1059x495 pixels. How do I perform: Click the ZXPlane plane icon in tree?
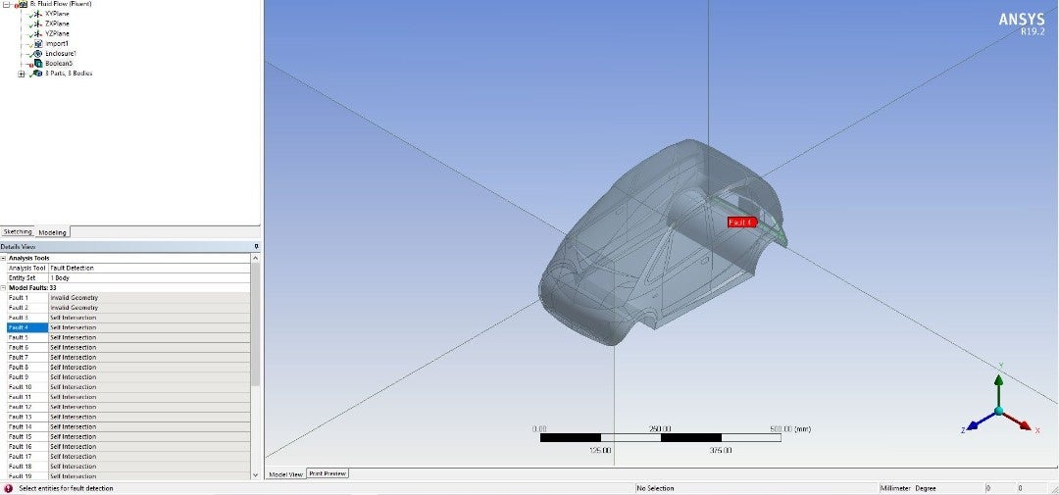tap(38, 24)
